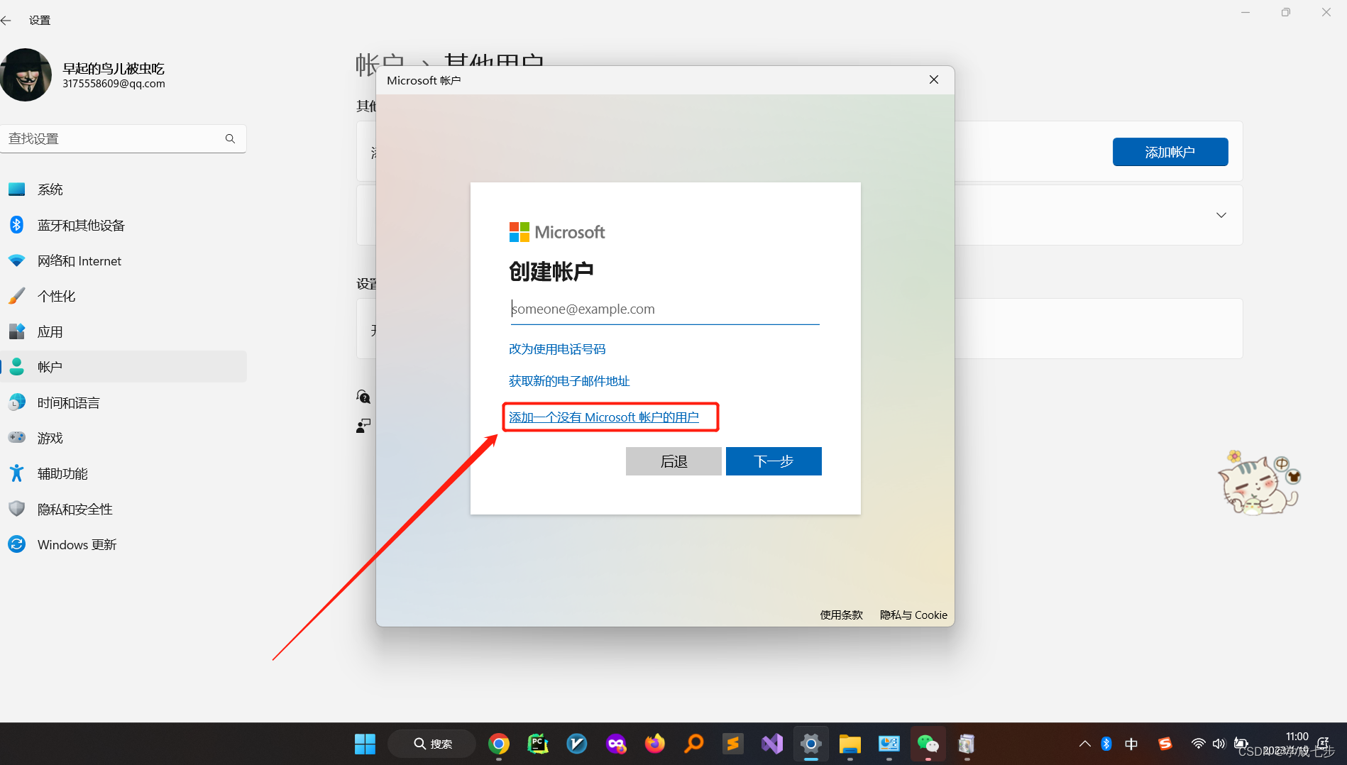This screenshot has width=1347, height=765.
Task: Open 使用条款 link in dialog
Action: [x=842, y=615]
